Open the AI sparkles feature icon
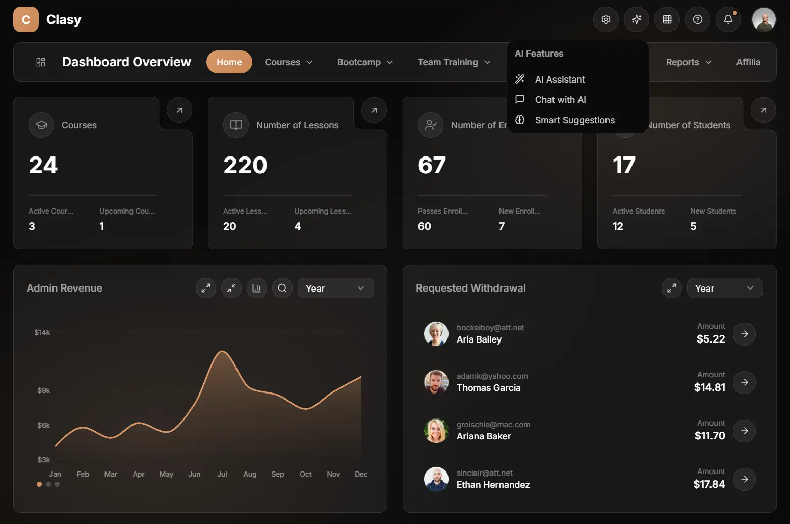The image size is (790, 524). coord(637,19)
